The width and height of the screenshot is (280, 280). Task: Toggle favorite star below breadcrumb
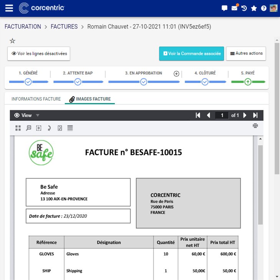(13, 41)
